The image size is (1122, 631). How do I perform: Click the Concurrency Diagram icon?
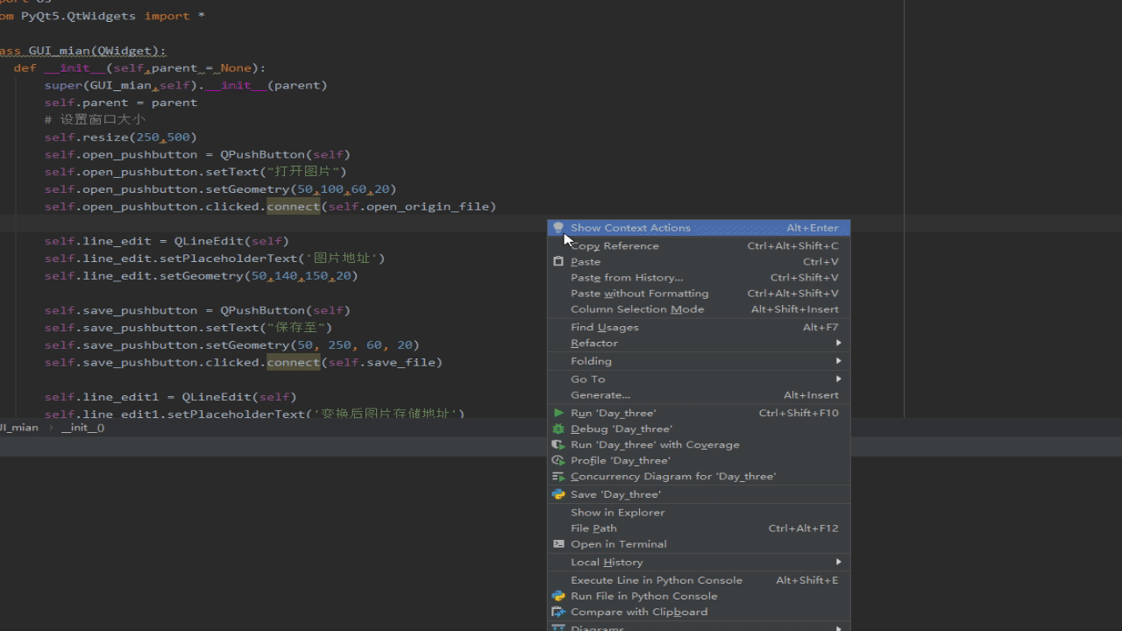pos(558,476)
